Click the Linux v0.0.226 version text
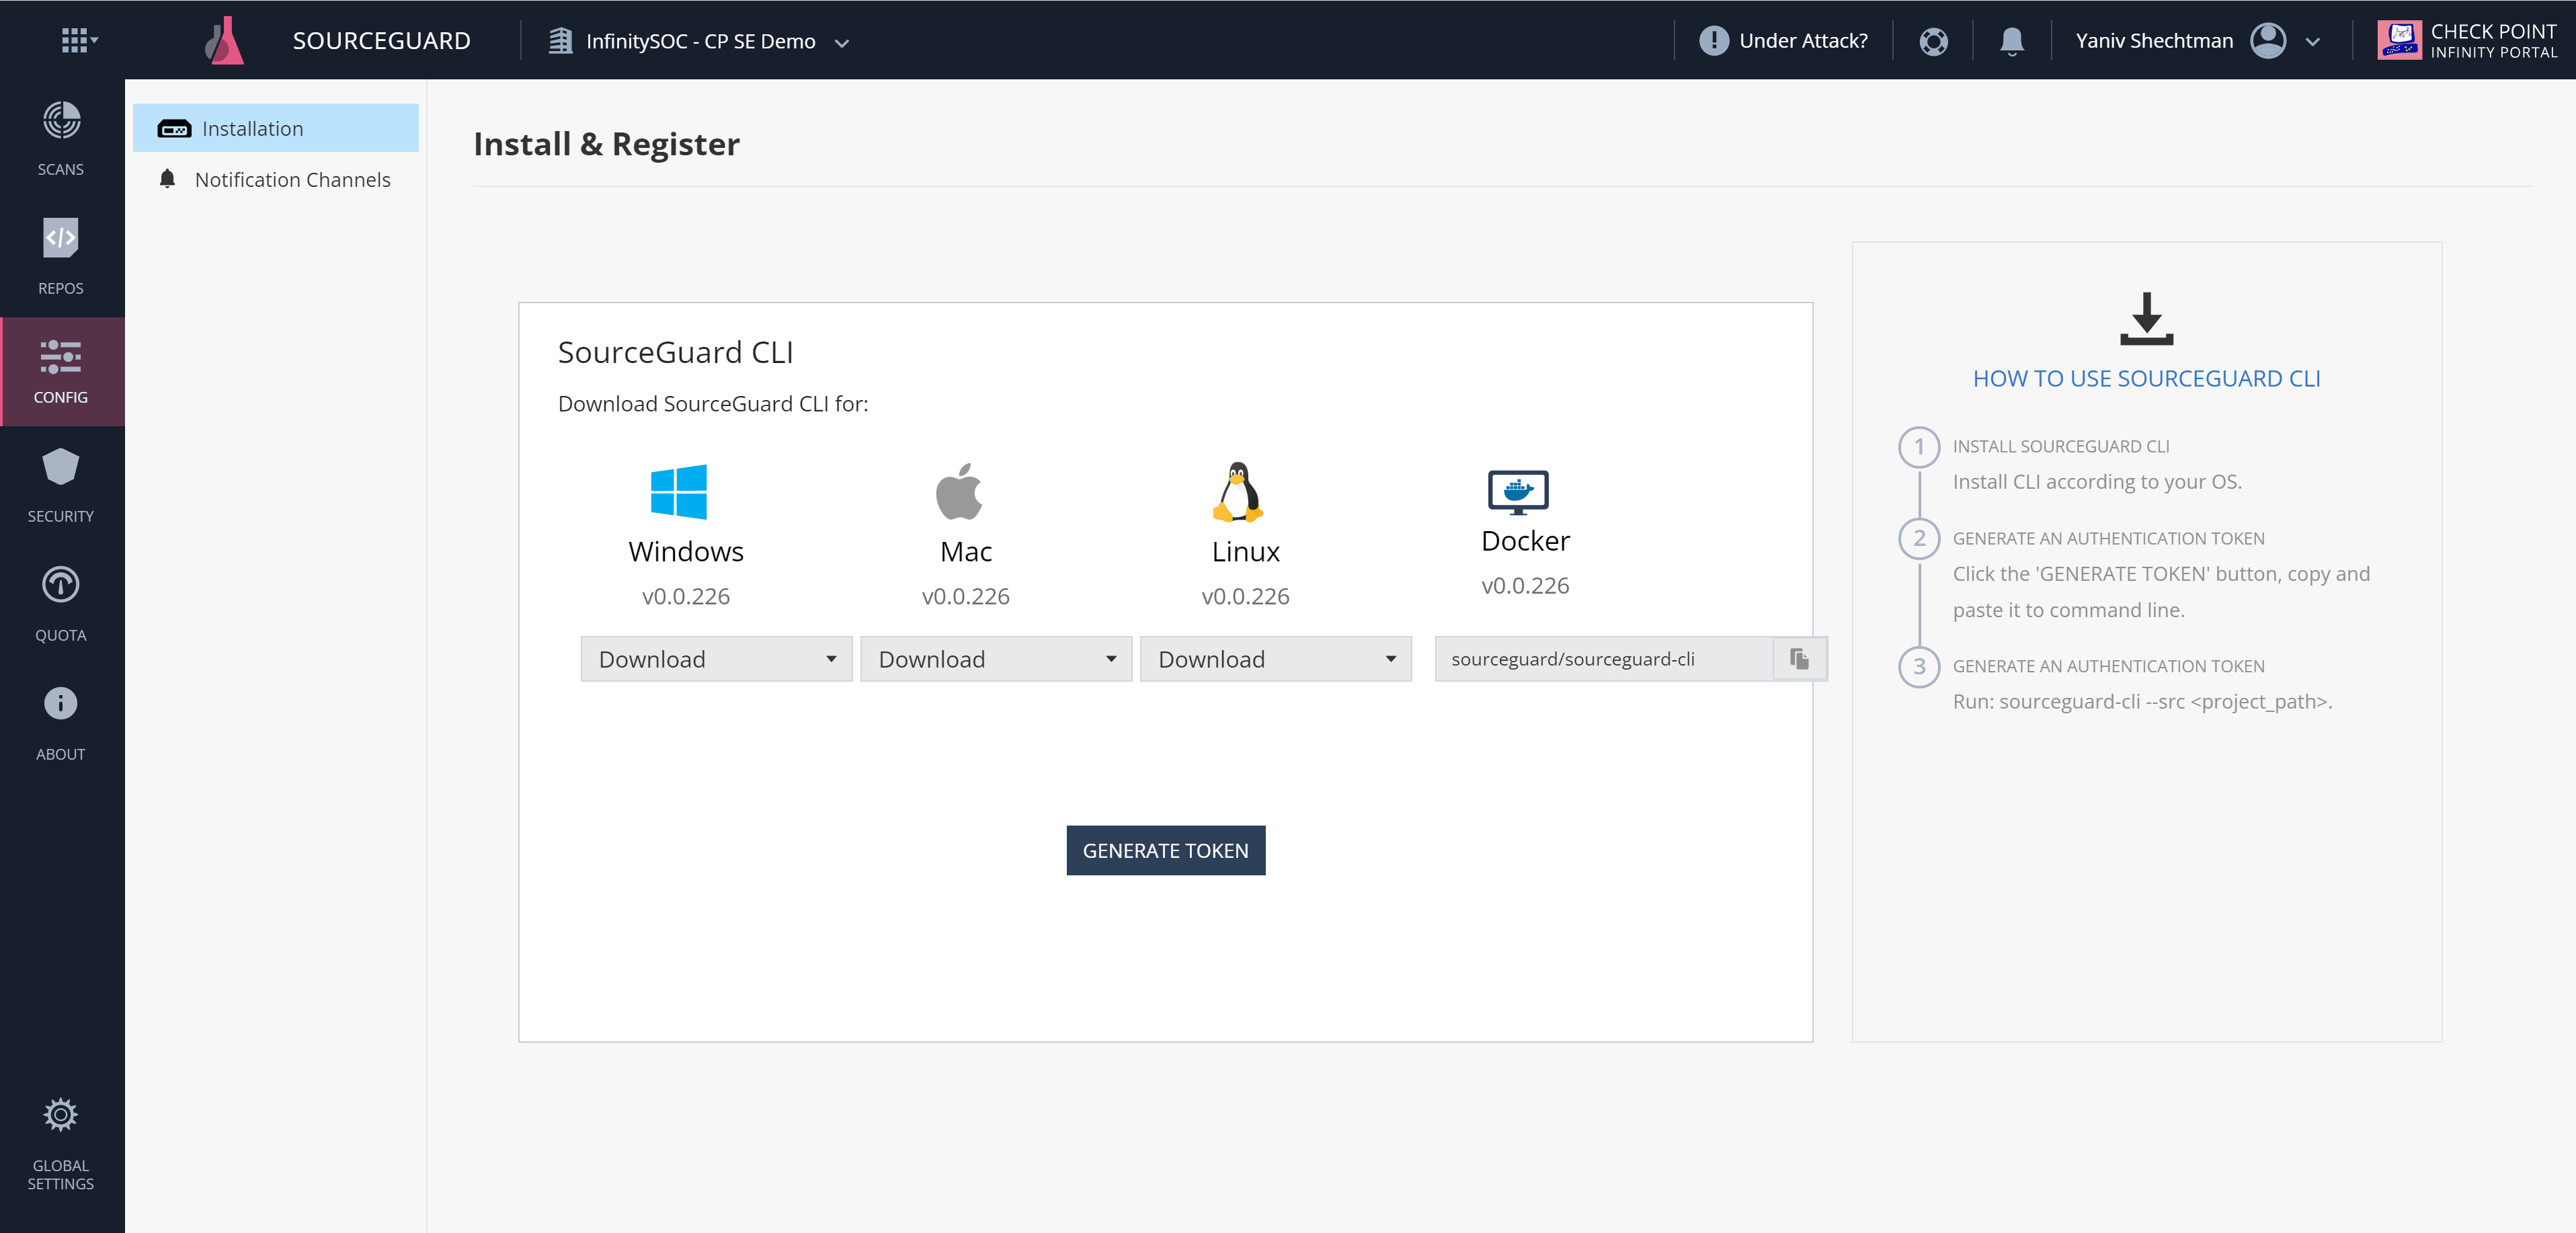This screenshot has width=2576, height=1233. click(x=1246, y=596)
